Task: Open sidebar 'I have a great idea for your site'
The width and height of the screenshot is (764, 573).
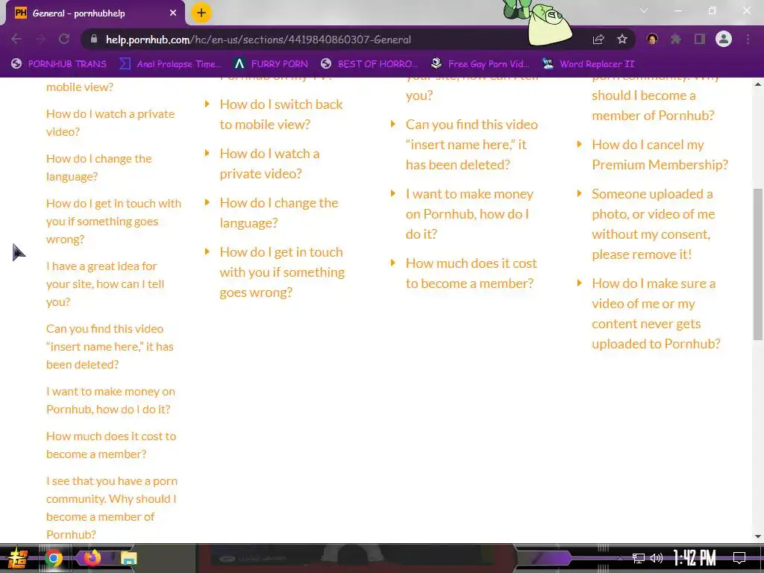Action: (104, 284)
